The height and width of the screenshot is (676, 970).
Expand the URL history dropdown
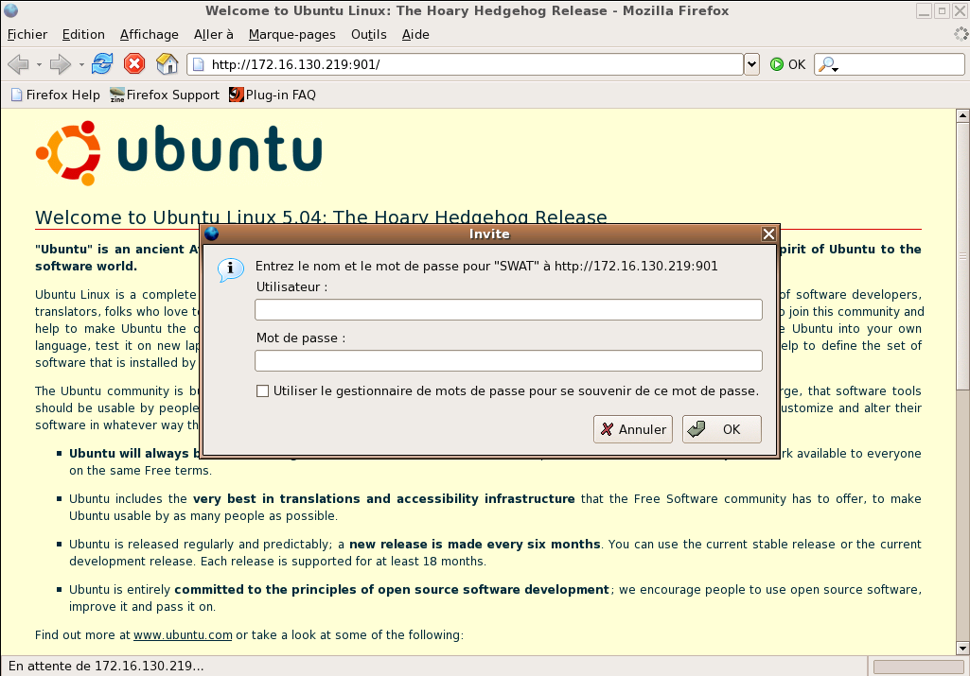point(751,64)
